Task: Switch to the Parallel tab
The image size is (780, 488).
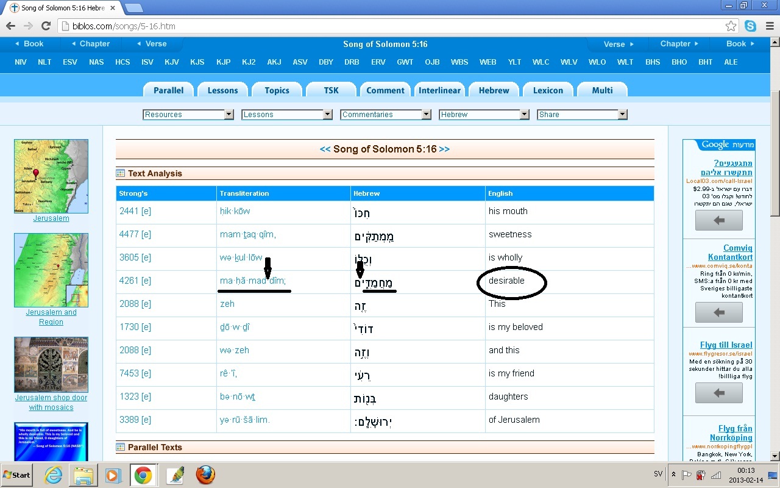Action: point(168,90)
